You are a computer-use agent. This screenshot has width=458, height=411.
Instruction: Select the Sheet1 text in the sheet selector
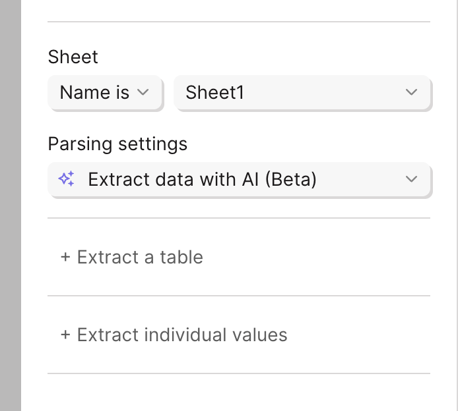(x=214, y=93)
